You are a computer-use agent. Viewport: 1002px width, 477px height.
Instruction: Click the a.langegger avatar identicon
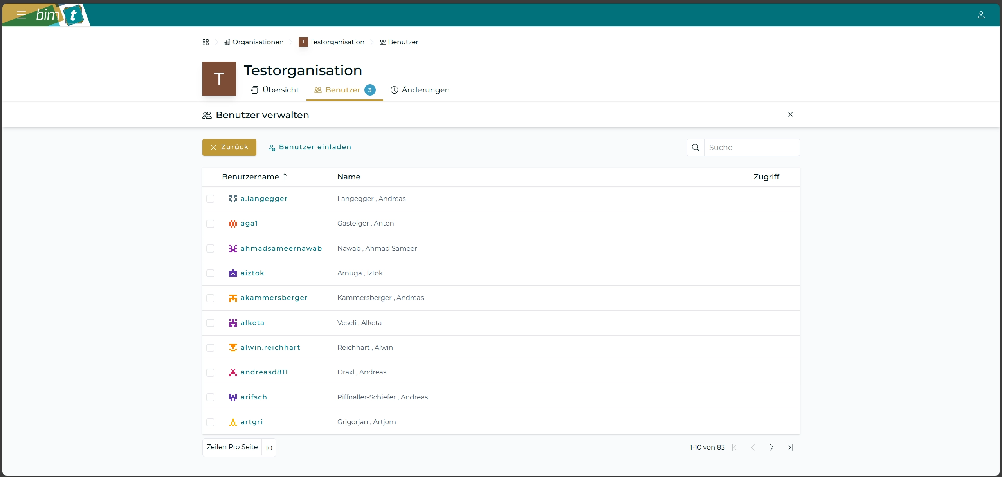pos(233,199)
